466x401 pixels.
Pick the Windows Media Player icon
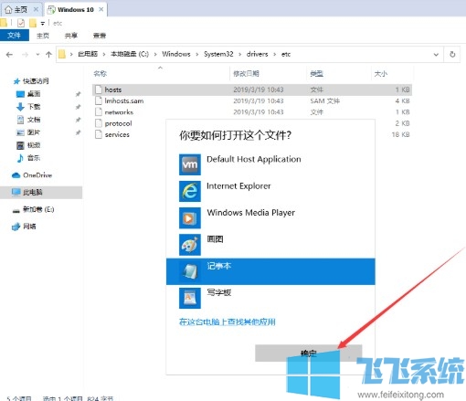190,218
